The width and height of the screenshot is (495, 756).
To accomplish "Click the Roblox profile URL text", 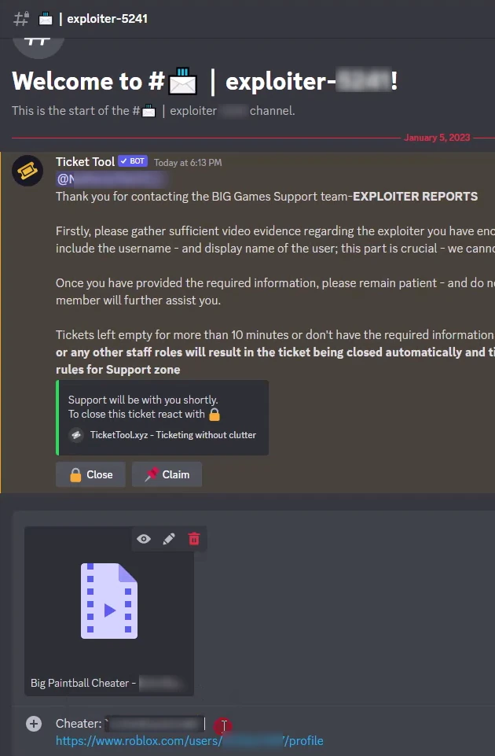I will tap(189, 740).
